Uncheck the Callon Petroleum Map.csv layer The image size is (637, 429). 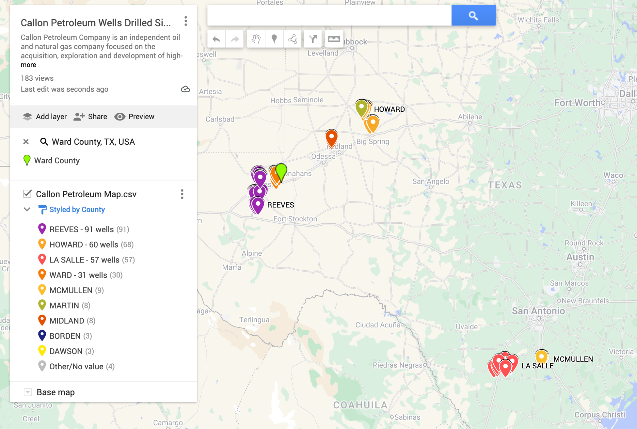(x=27, y=194)
